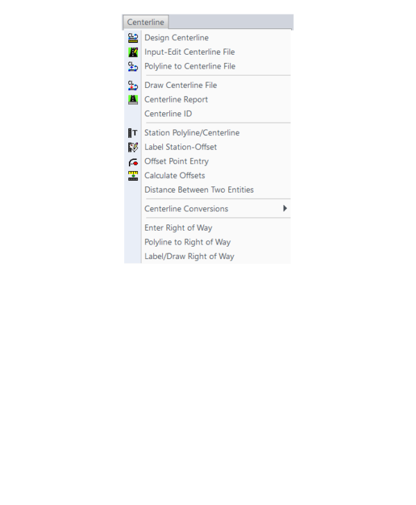The image size is (416, 505).
Task: Click the Offset Point Entry icon
Action: point(132,161)
